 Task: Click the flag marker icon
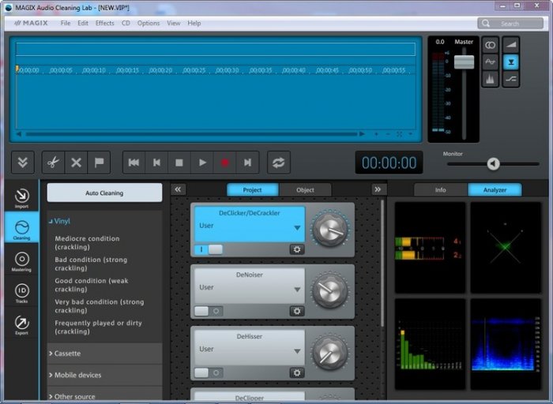99,163
